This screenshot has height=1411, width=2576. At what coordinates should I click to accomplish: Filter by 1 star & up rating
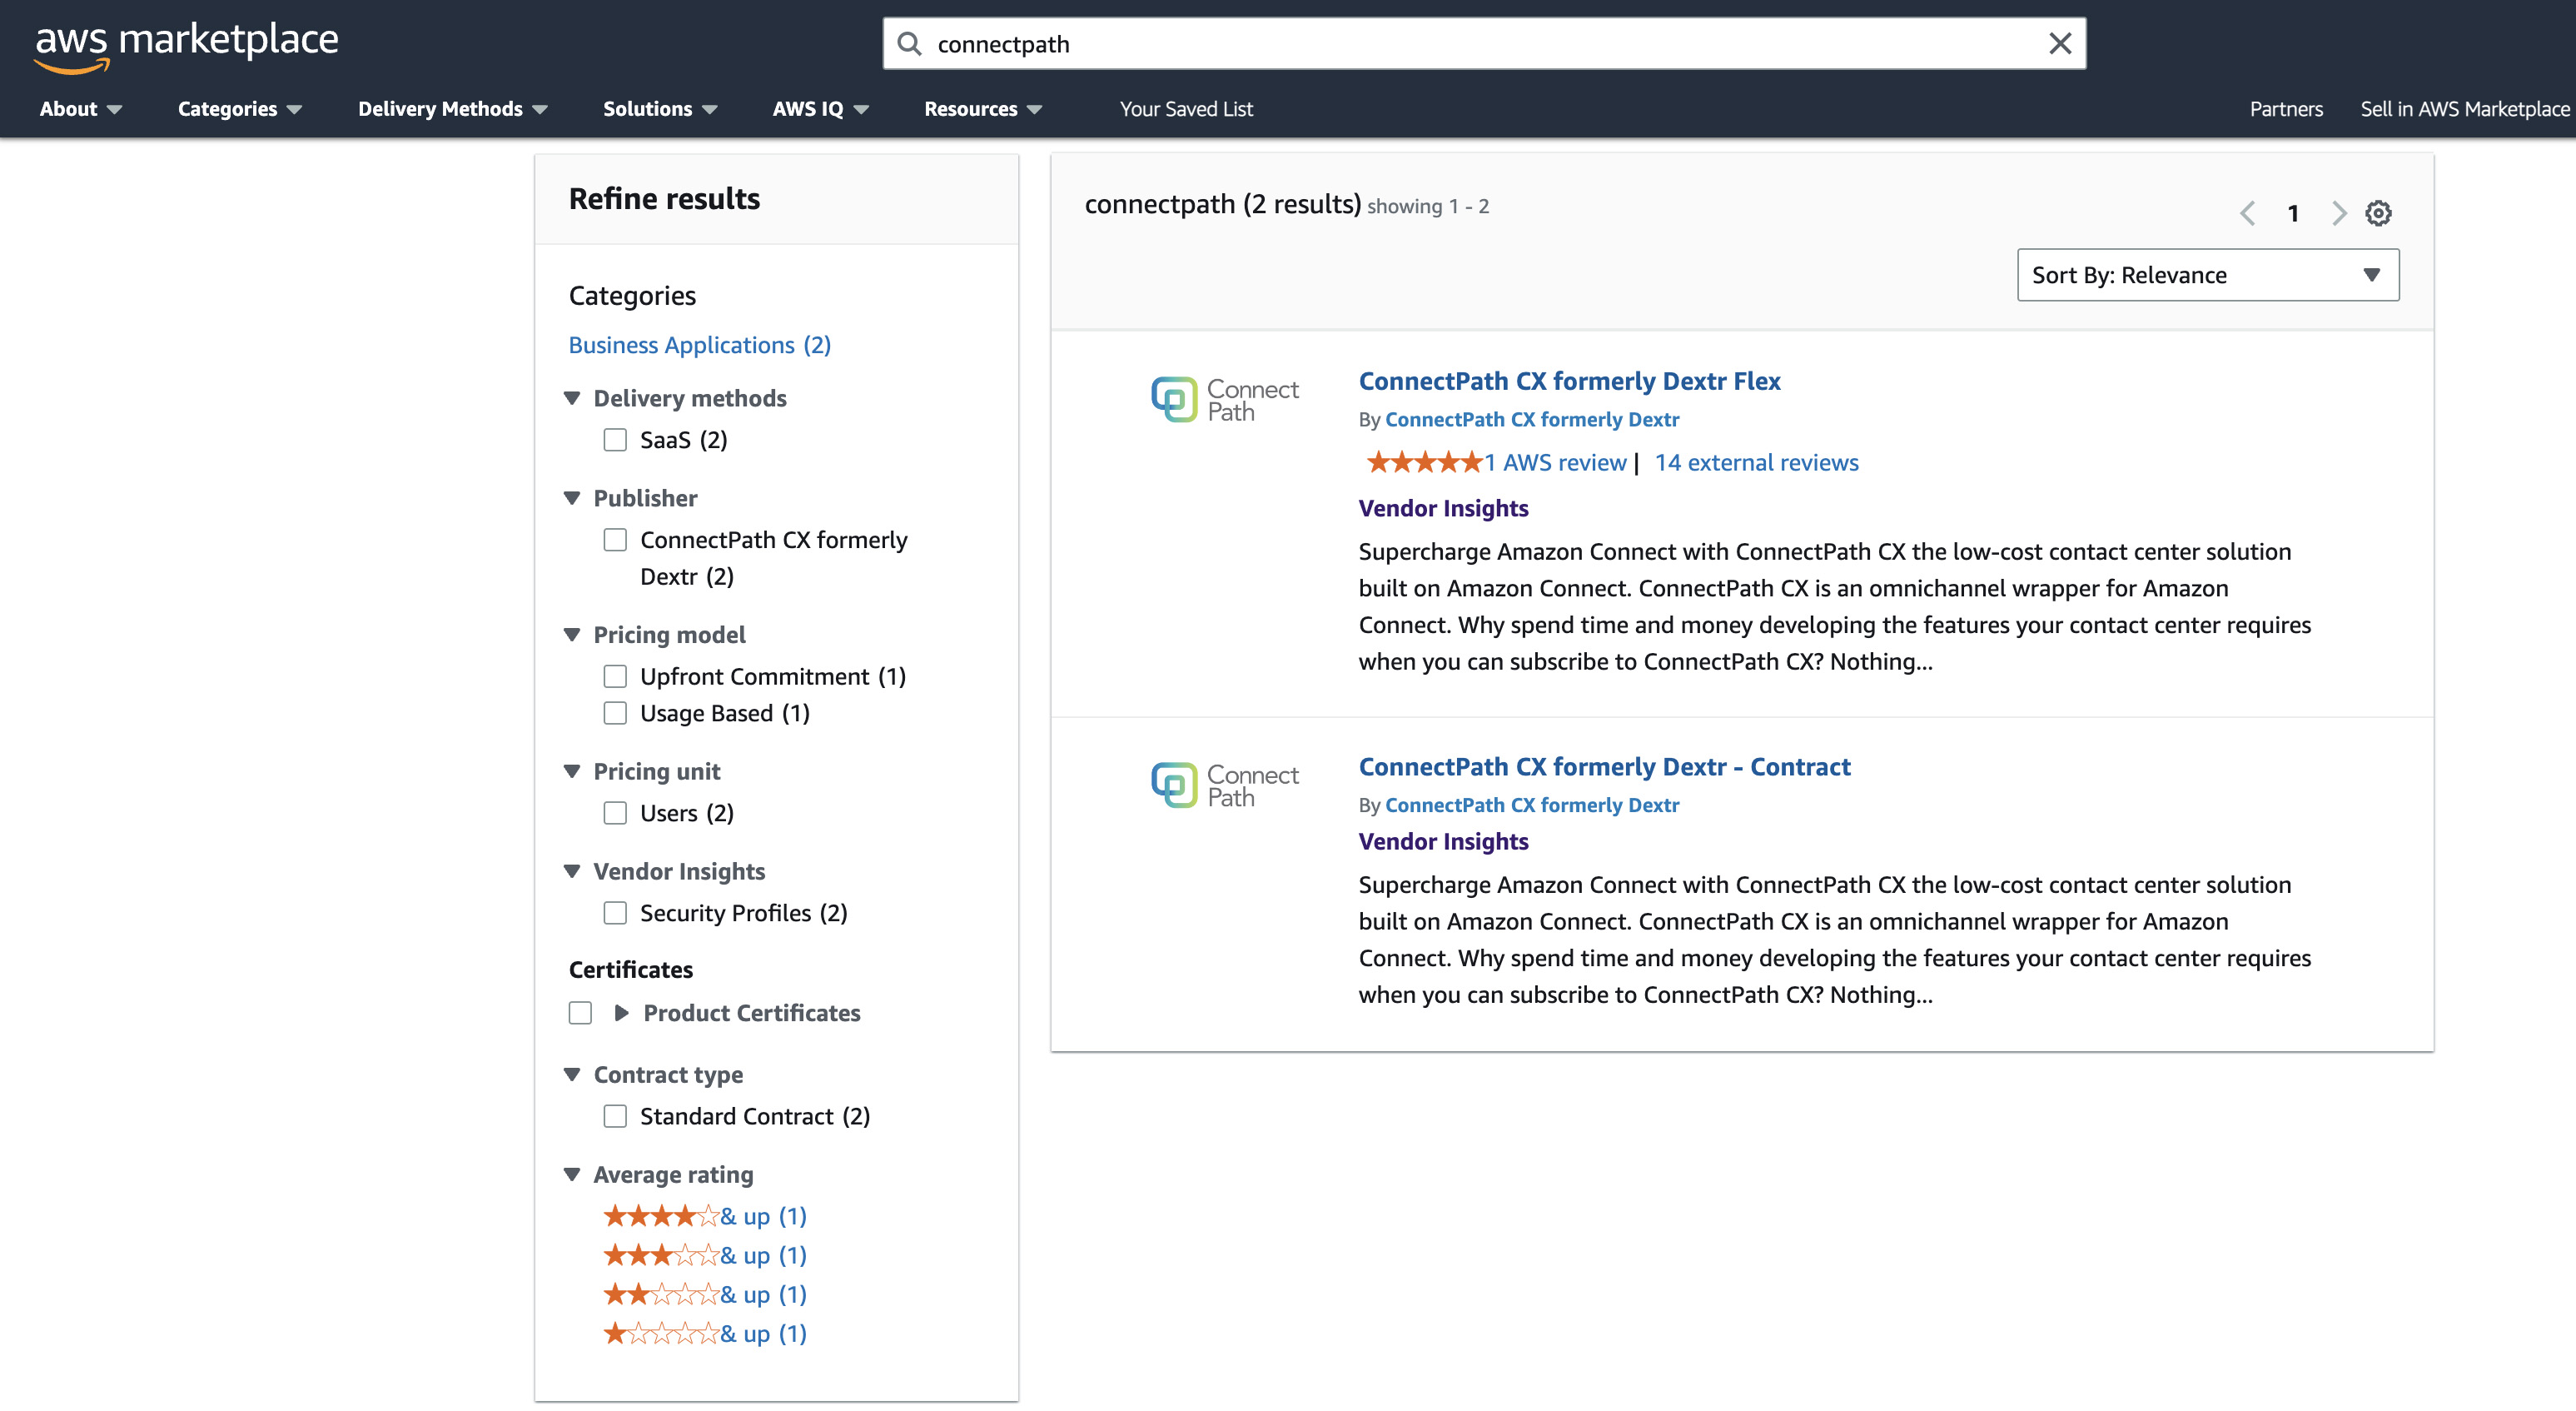[705, 1333]
